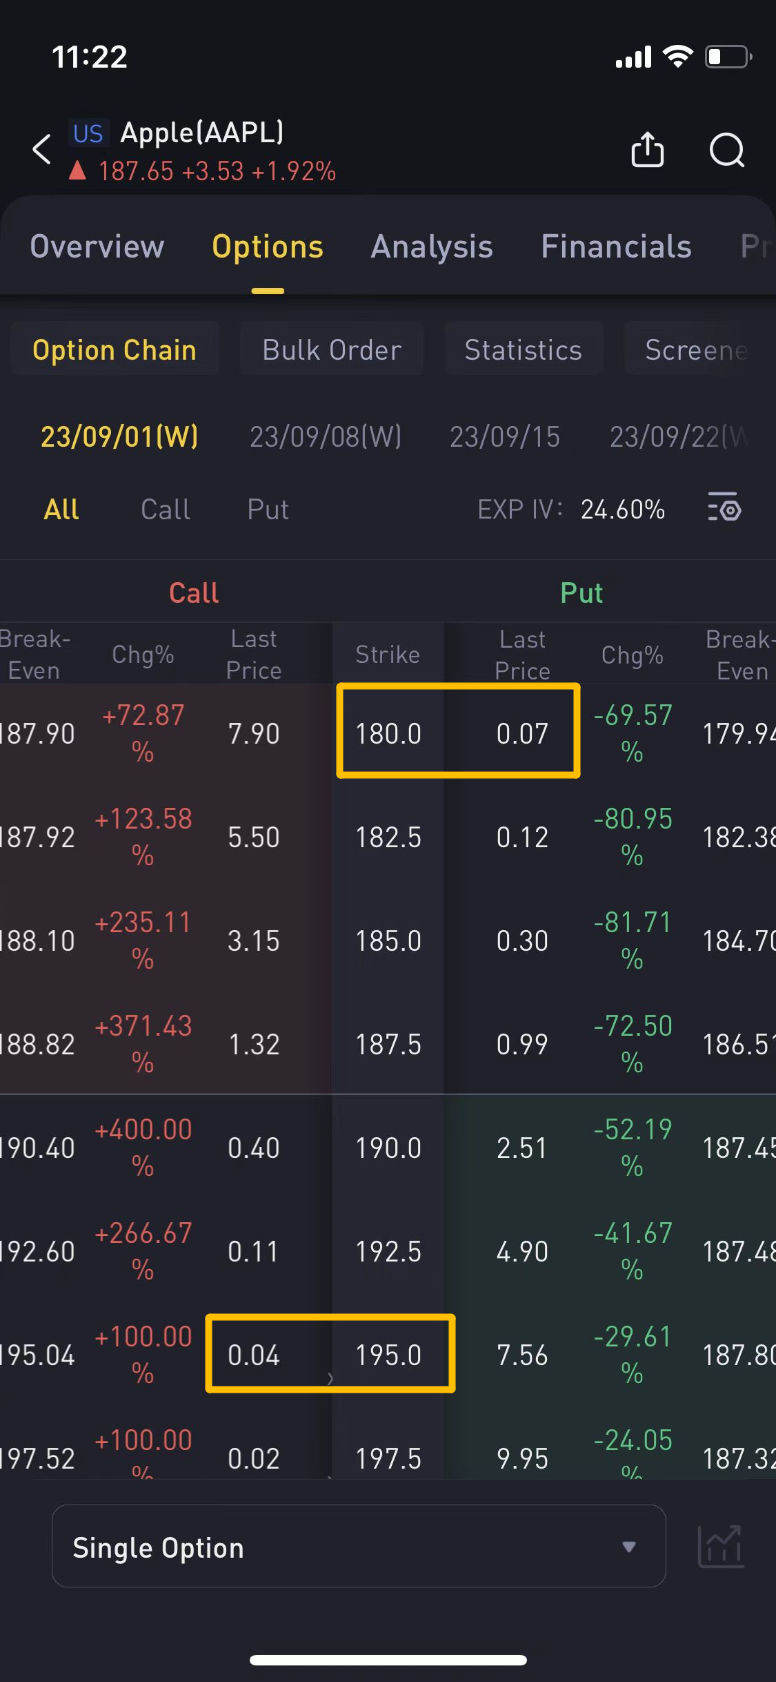
Task: Open the Statistics section
Action: tap(523, 349)
